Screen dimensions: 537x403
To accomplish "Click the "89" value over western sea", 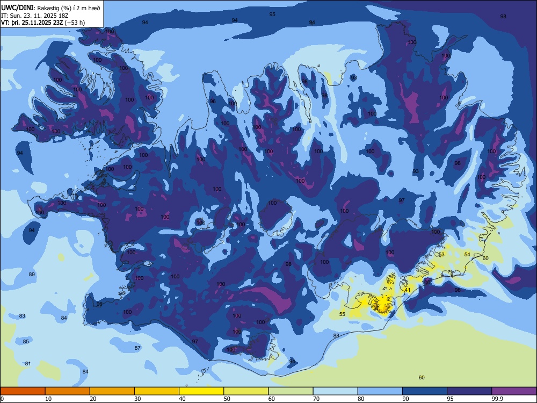I will [x=32, y=274].
